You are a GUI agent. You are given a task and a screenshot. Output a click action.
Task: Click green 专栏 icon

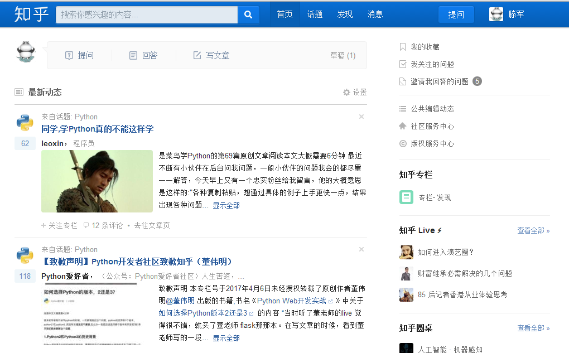[407, 197]
